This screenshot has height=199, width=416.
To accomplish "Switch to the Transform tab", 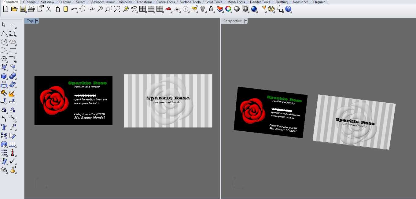I will (x=144, y=2).
